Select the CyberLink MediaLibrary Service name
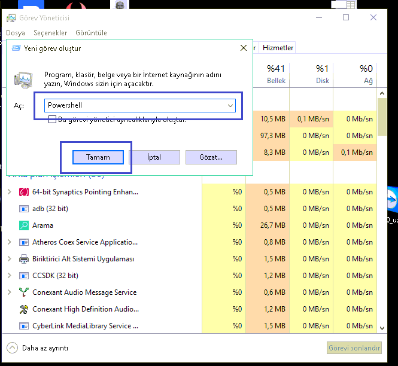This screenshot has width=398, height=366. [85, 326]
